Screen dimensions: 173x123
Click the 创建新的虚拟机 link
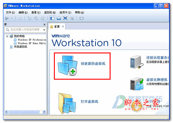point(93,63)
